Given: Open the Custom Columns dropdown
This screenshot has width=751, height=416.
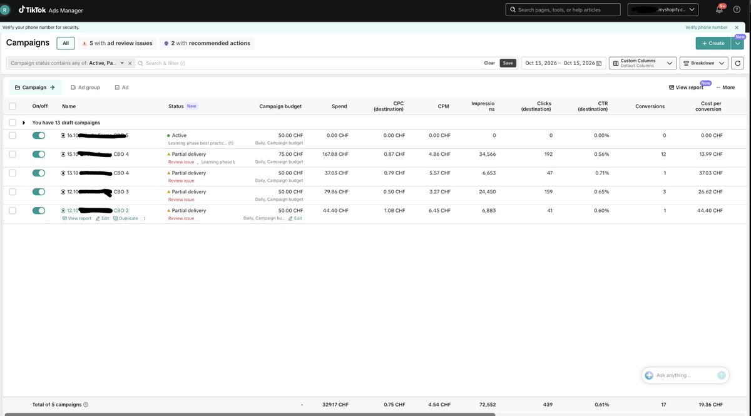Looking at the screenshot, I should (643, 63).
